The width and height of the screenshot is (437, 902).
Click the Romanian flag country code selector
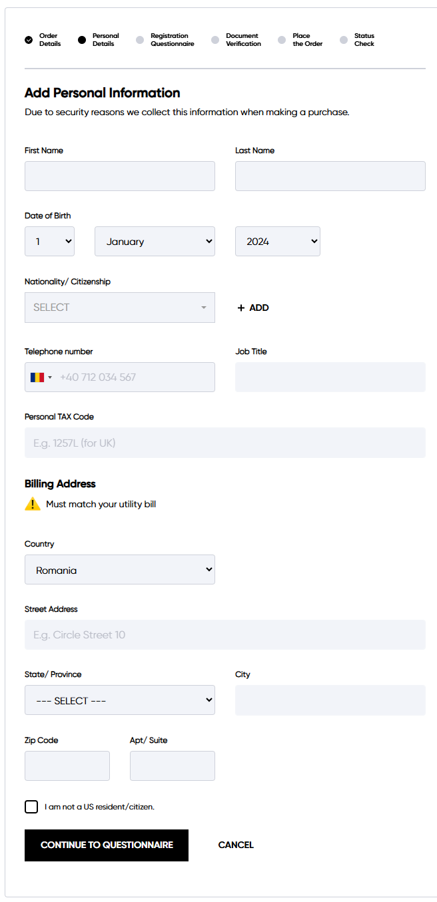click(40, 377)
